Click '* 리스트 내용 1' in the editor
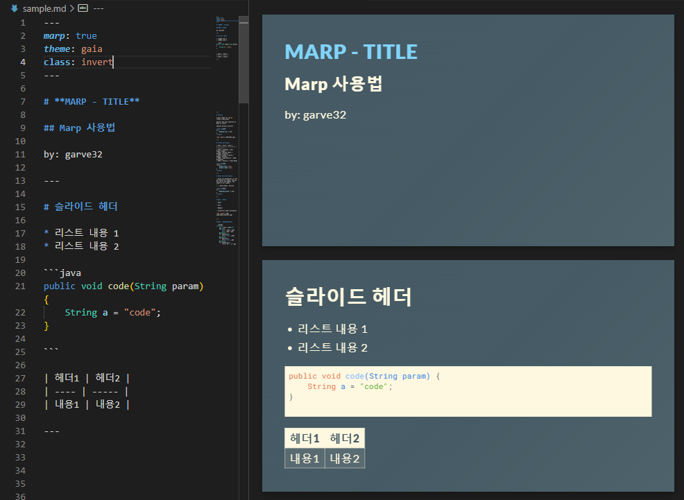This screenshot has height=500, width=684. (x=81, y=233)
